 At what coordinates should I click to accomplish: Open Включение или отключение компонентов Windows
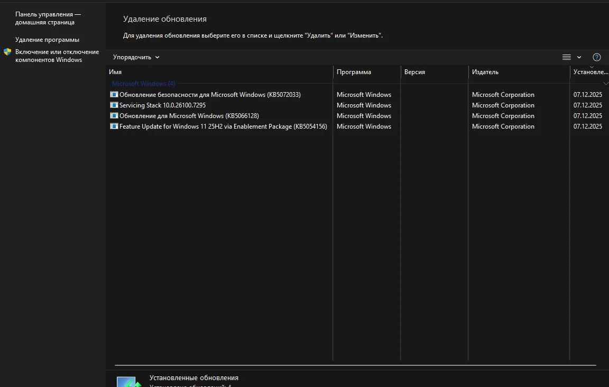(57, 56)
